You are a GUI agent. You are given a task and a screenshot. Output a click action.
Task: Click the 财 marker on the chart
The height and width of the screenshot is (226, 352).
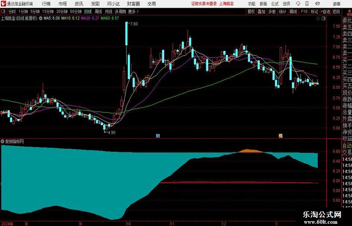pos(158,136)
